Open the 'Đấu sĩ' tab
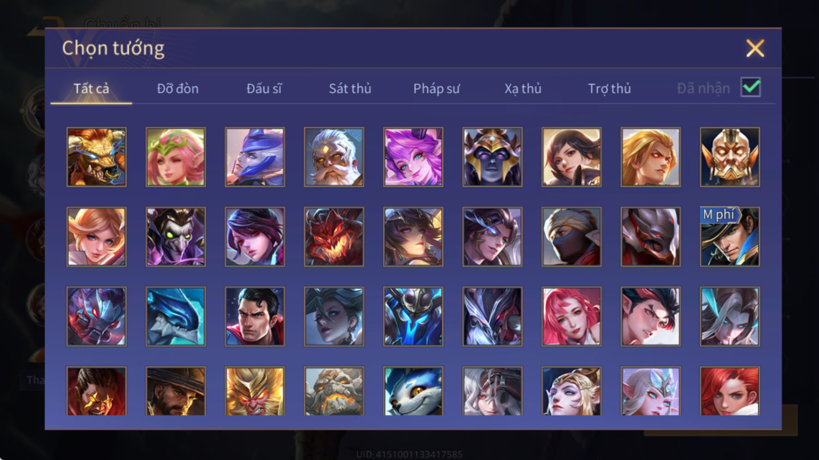This screenshot has height=460, width=819. (264, 88)
